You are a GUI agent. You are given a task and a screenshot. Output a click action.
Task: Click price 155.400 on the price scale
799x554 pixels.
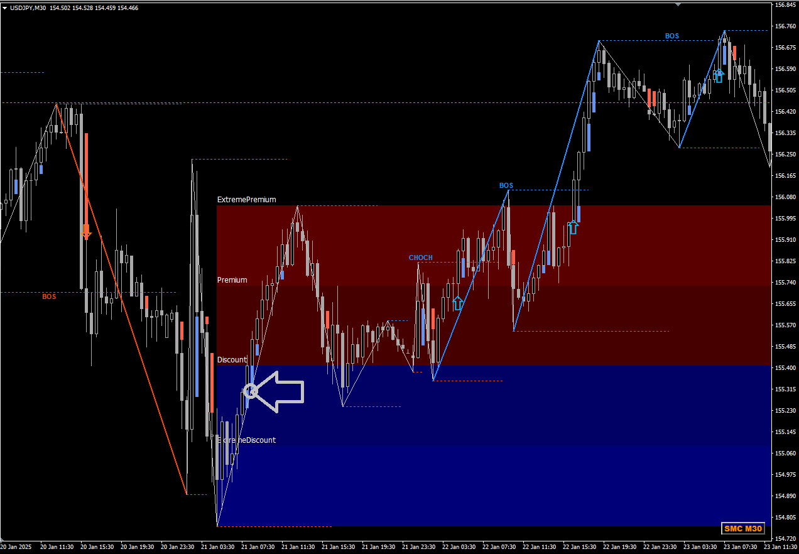[785, 367]
